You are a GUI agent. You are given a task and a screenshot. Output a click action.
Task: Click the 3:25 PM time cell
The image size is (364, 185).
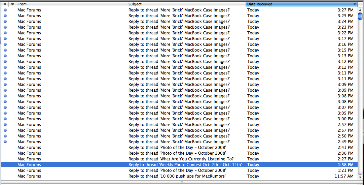click(x=345, y=16)
